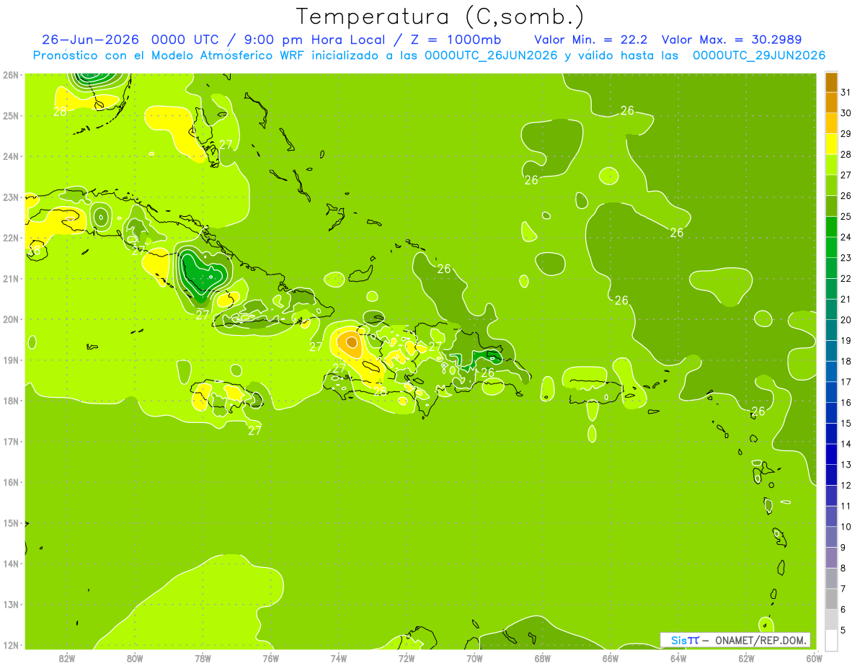The width and height of the screenshot is (865, 668).
Task: Click legend value "10" on color bar
Action: point(846,527)
